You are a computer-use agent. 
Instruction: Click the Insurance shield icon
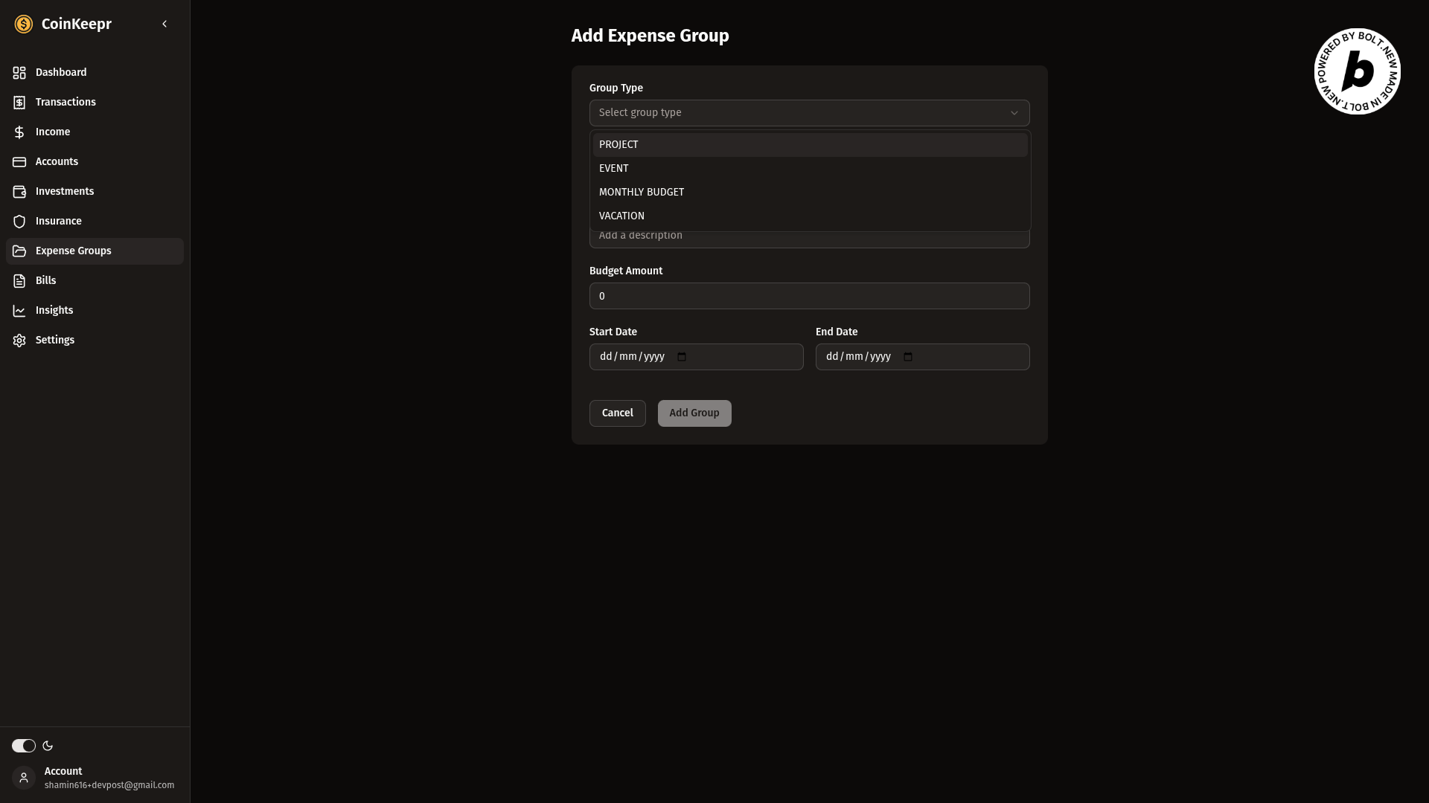19,222
